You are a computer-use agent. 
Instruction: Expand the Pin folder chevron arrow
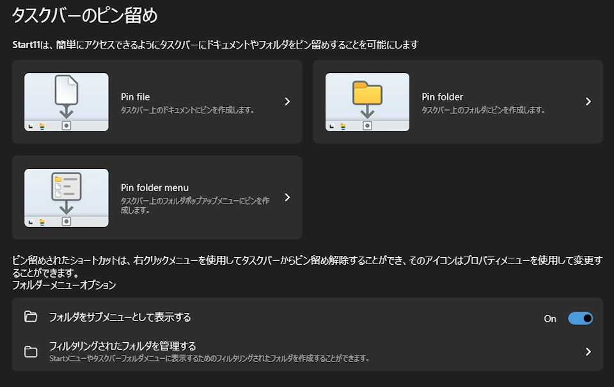[x=588, y=102]
